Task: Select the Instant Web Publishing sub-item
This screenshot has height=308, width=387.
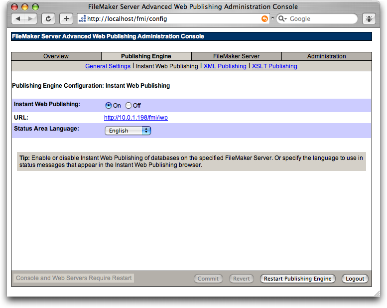Action: pos(167,66)
